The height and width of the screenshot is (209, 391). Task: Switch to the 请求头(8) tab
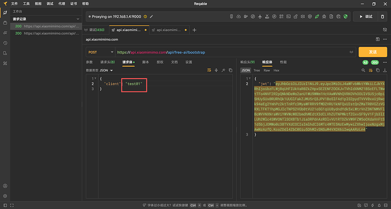tap(108, 62)
